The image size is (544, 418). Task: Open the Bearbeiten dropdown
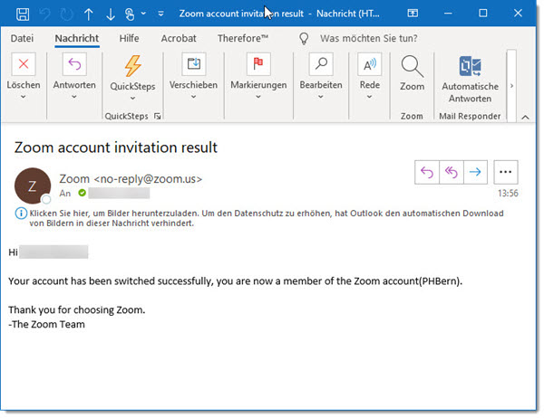pos(321,98)
